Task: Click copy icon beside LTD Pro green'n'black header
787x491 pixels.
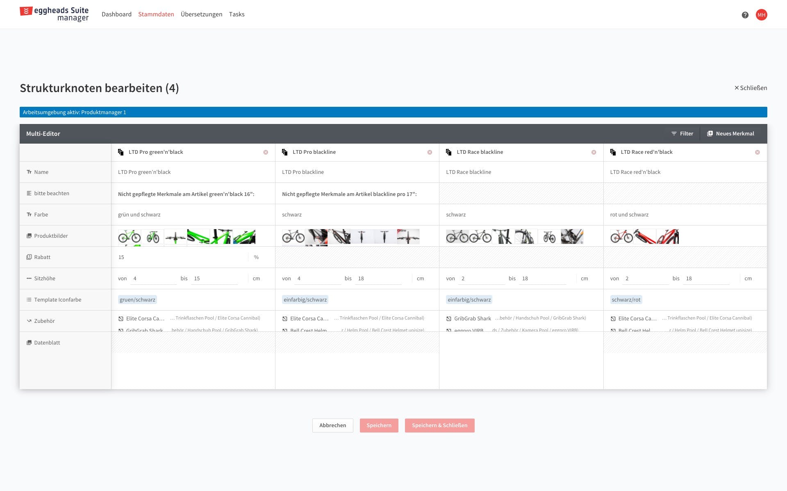Action: coord(121,152)
